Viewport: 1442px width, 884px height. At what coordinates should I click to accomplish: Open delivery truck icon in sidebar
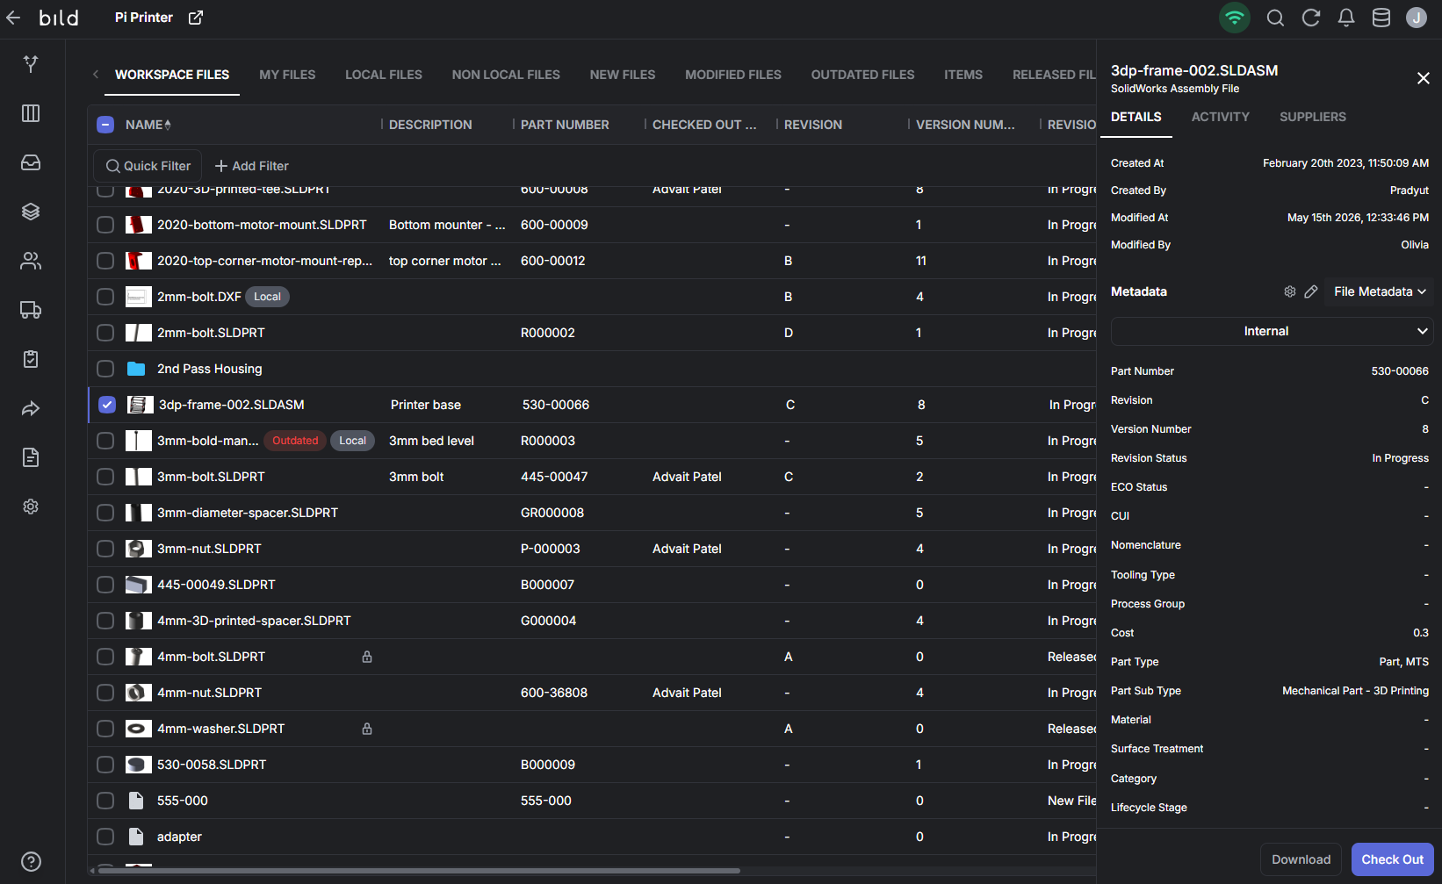[31, 310]
